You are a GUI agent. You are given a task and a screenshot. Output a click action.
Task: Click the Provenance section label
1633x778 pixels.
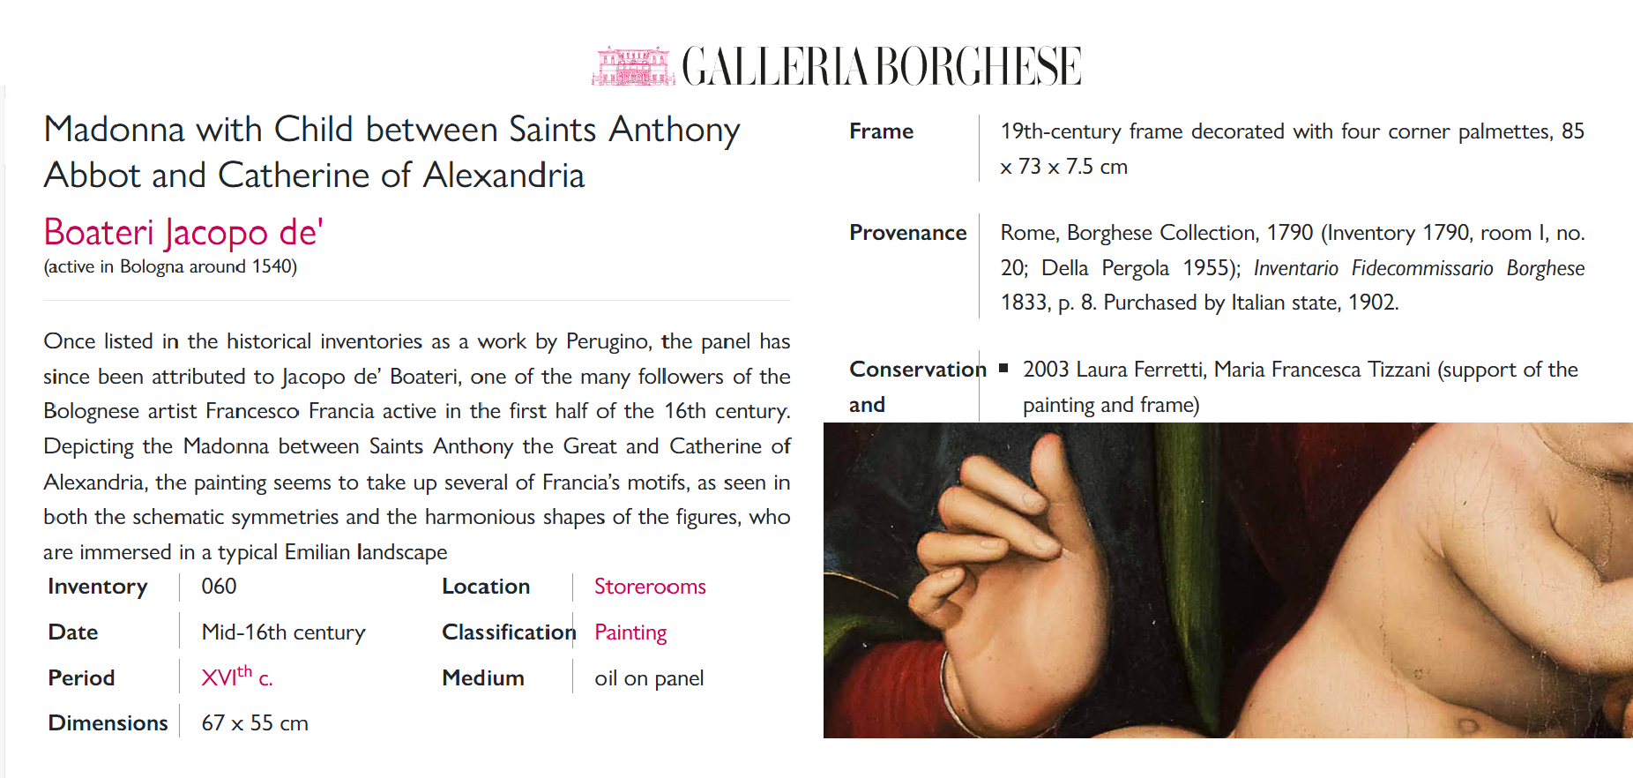coord(907,233)
